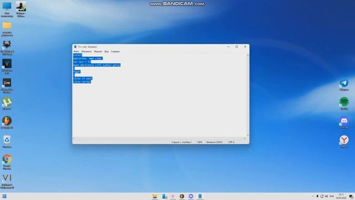Viewport: 355px width, 200px height.
Task: Click the Windows Start button
Action: [4, 196]
